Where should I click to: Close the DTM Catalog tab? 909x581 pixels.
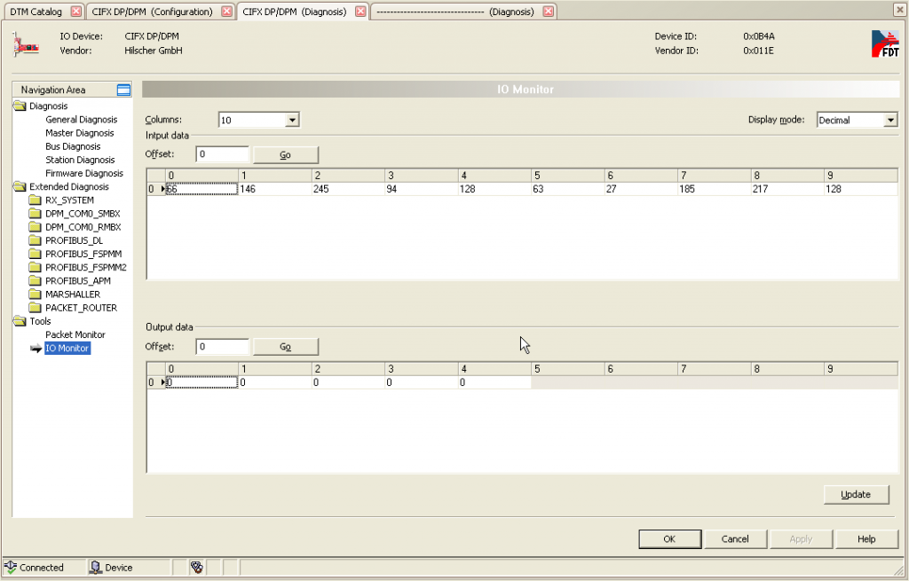(75, 12)
